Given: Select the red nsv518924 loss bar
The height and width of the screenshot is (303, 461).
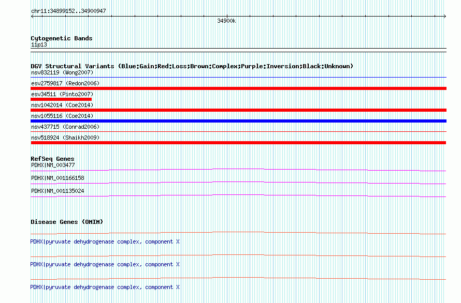Looking at the screenshot, I should (238, 143).
